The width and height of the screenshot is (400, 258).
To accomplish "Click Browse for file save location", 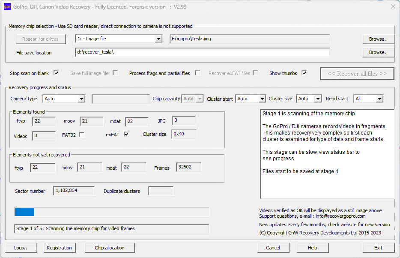I will click(x=378, y=52).
